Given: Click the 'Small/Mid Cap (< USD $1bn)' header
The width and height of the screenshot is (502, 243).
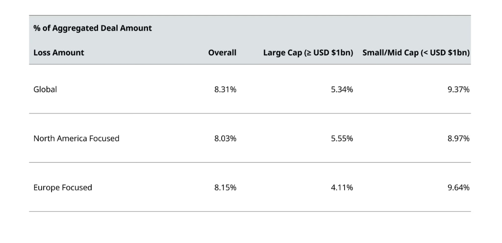Looking at the screenshot, I should [416, 53].
